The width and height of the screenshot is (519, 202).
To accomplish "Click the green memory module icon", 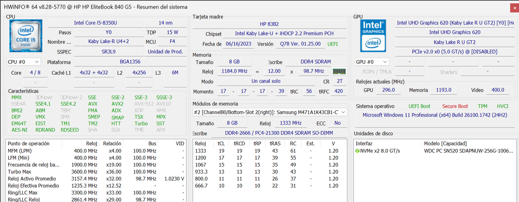I will point(339,71).
